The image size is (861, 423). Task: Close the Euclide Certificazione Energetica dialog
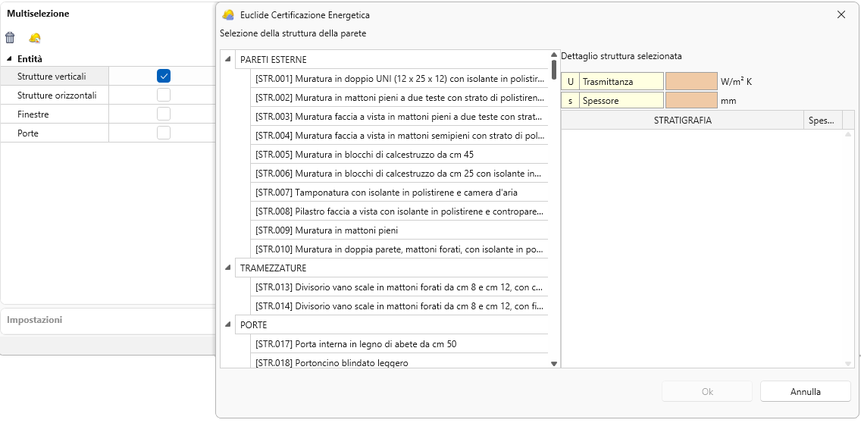point(841,14)
